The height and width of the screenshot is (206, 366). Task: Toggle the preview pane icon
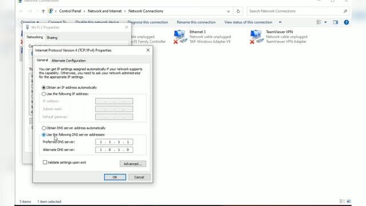point(336,22)
